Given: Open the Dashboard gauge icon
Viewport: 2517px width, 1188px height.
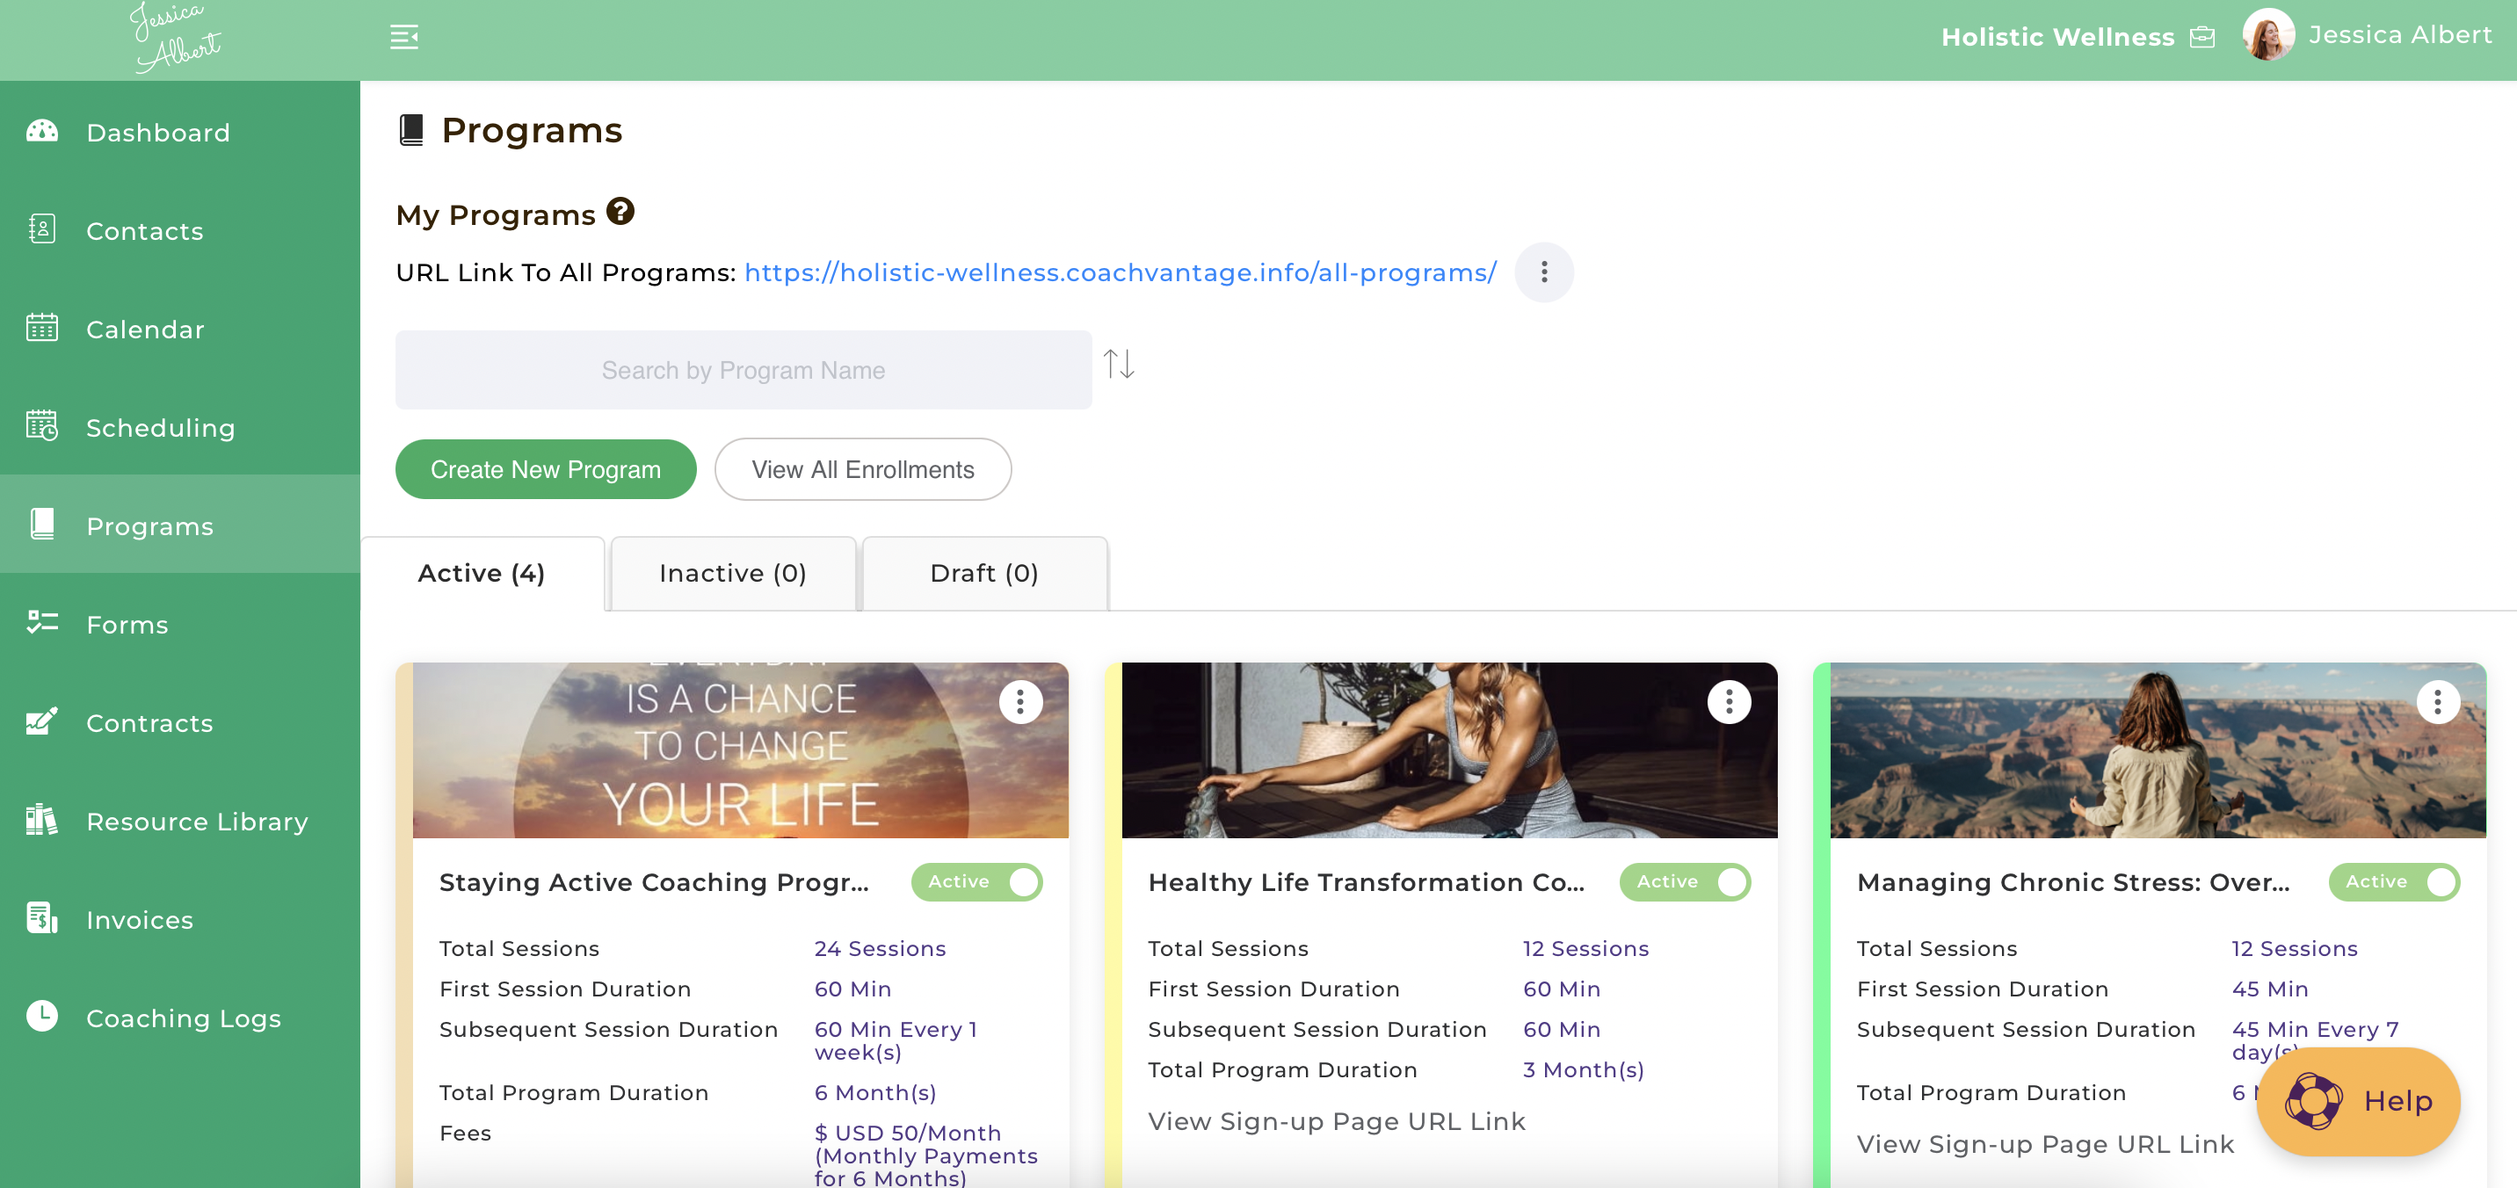Looking at the screenshot, I should [42, 131].
